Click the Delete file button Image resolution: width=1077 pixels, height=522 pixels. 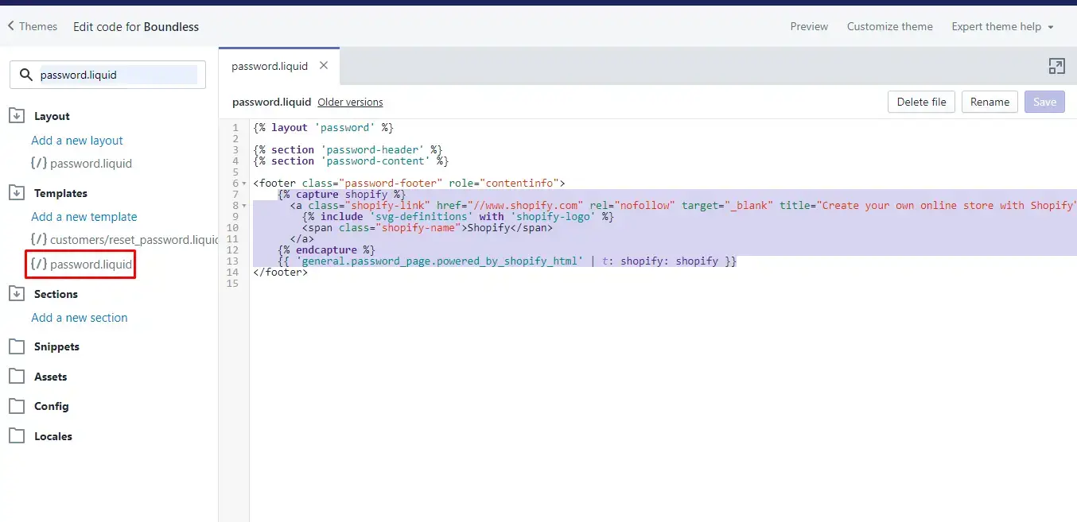click(x=921, y=102)
